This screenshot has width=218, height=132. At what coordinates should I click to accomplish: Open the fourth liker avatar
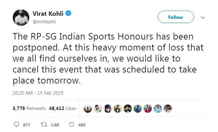coord(118,109)
